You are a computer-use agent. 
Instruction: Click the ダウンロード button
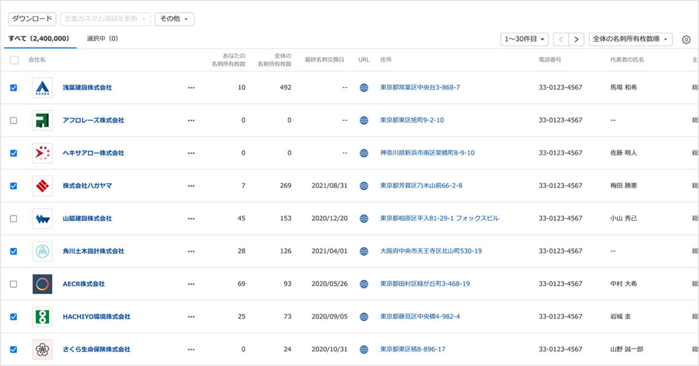tap(32, 19)
